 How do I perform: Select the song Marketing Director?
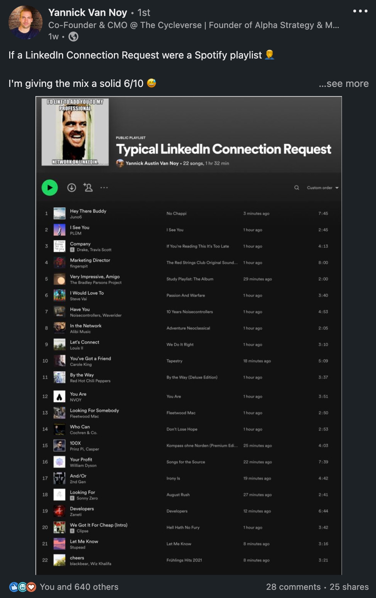pos(90,260)
